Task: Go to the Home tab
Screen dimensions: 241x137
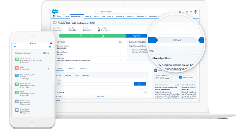Action: 67,16
